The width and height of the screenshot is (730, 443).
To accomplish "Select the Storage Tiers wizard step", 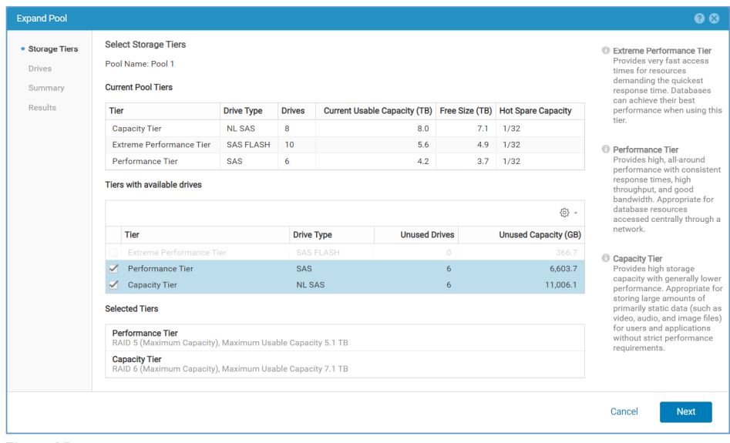I will point(52,49).
